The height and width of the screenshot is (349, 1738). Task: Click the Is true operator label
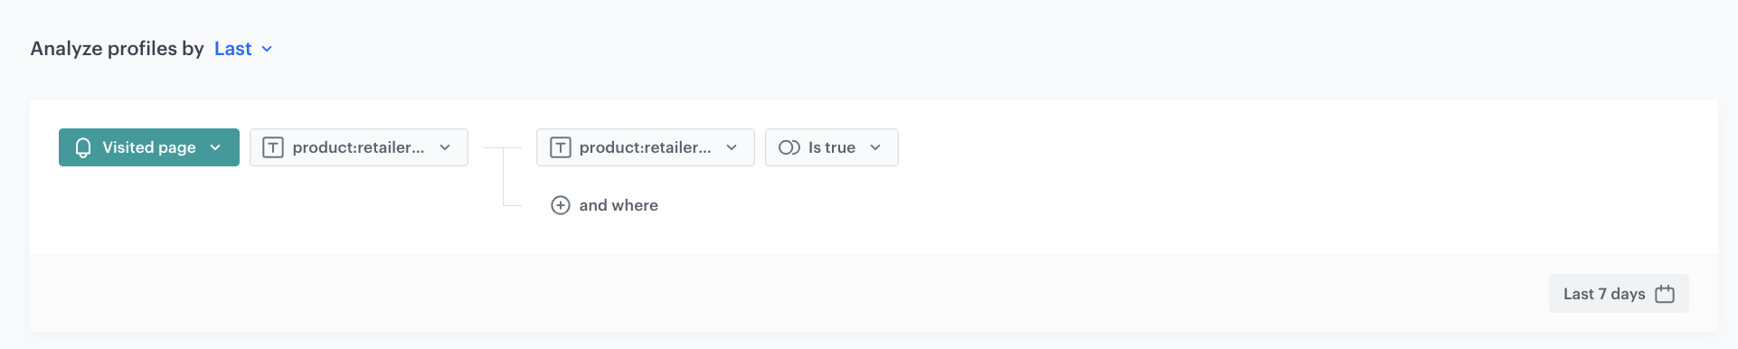[832, 147]
